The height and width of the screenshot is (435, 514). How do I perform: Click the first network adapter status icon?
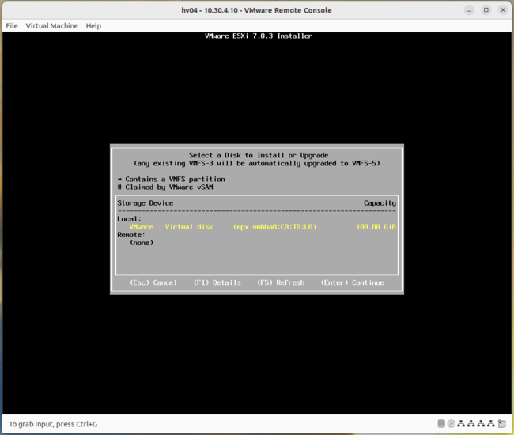pos(461,423)
